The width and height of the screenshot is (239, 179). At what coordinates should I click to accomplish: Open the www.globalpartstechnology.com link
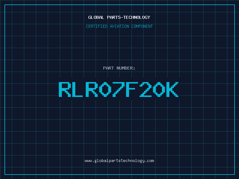pyautogui.click(x=119, y=161)
